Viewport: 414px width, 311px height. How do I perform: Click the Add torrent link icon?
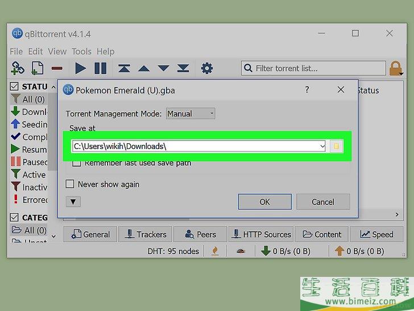18,69
